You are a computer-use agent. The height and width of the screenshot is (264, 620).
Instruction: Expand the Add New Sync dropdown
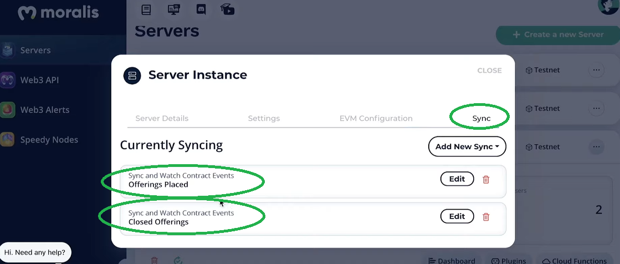coord(467,146)
